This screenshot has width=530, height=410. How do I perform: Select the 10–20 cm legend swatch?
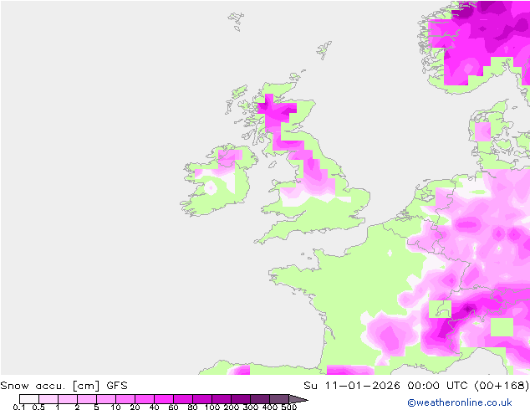click(x=125, y=399)
